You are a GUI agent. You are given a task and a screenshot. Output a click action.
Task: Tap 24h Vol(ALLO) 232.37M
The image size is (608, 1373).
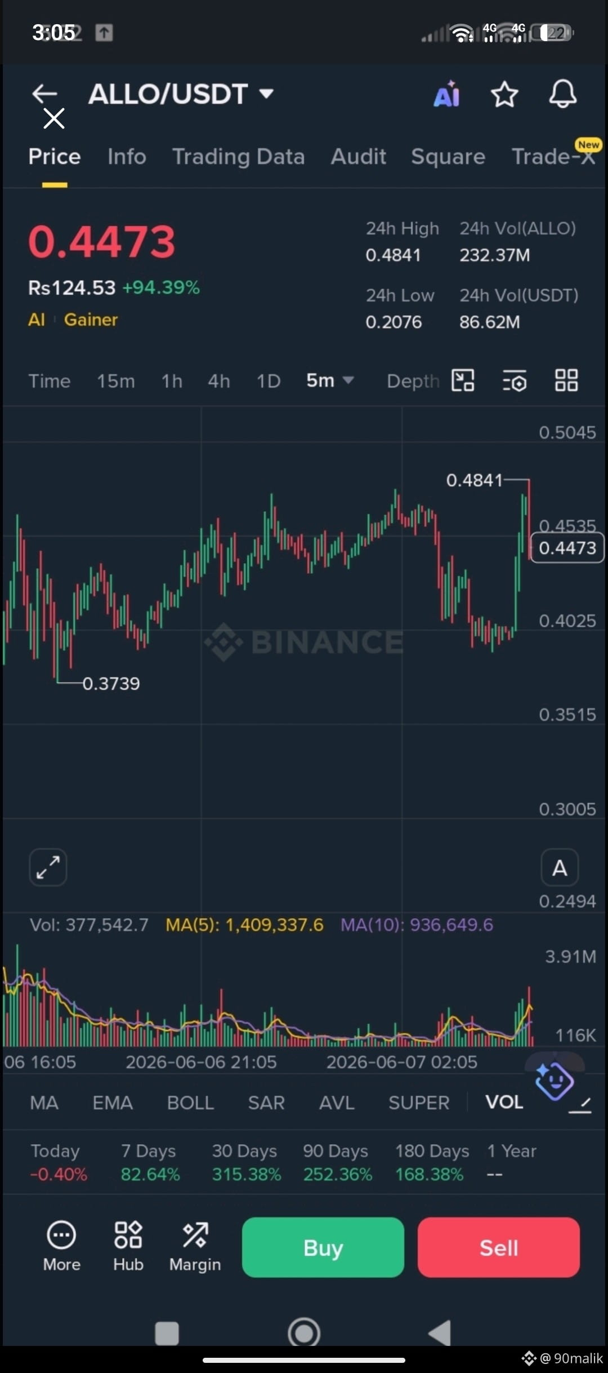click(494, 255)
